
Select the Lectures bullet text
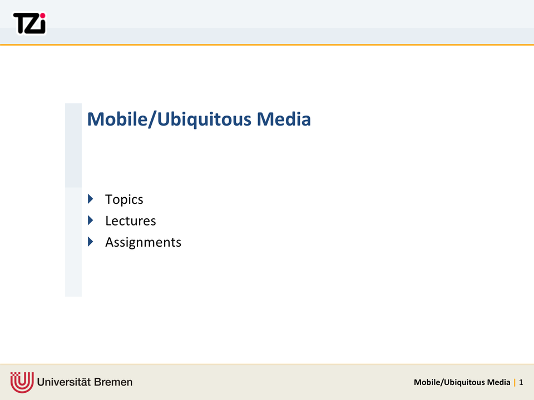click(131, 221)
